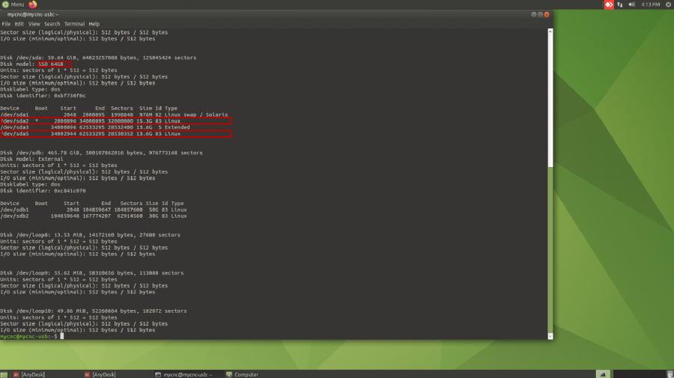Open the File menu in terminal
This screenshot has width=674, height=378.
pos(6,24)
